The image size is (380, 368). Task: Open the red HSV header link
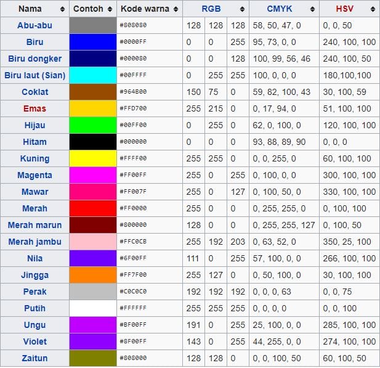[x=344, y=9]
